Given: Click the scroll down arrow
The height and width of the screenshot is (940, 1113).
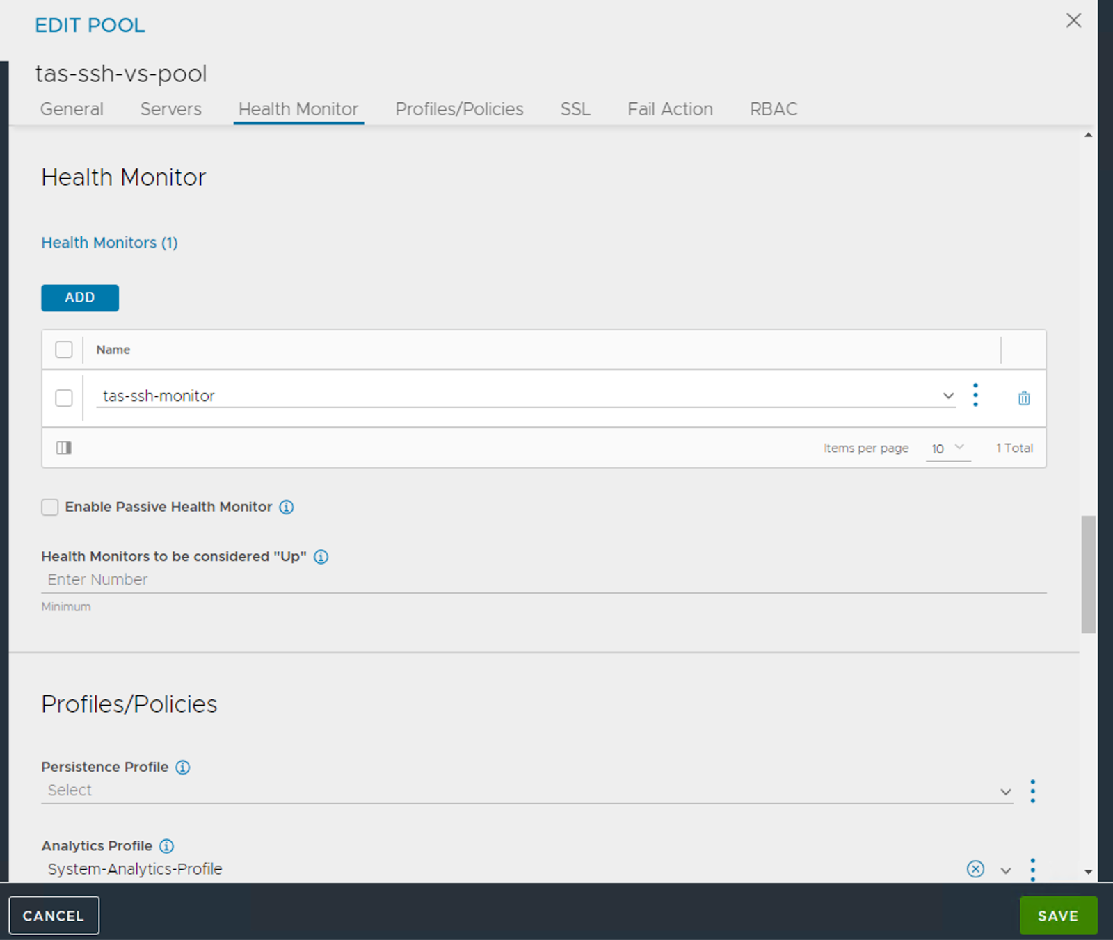Looking at the screenshot, I should 1088,872.
